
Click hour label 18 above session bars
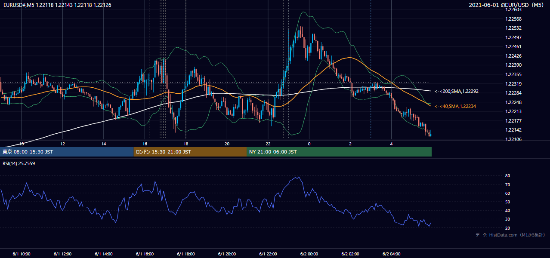coord(186,144)
